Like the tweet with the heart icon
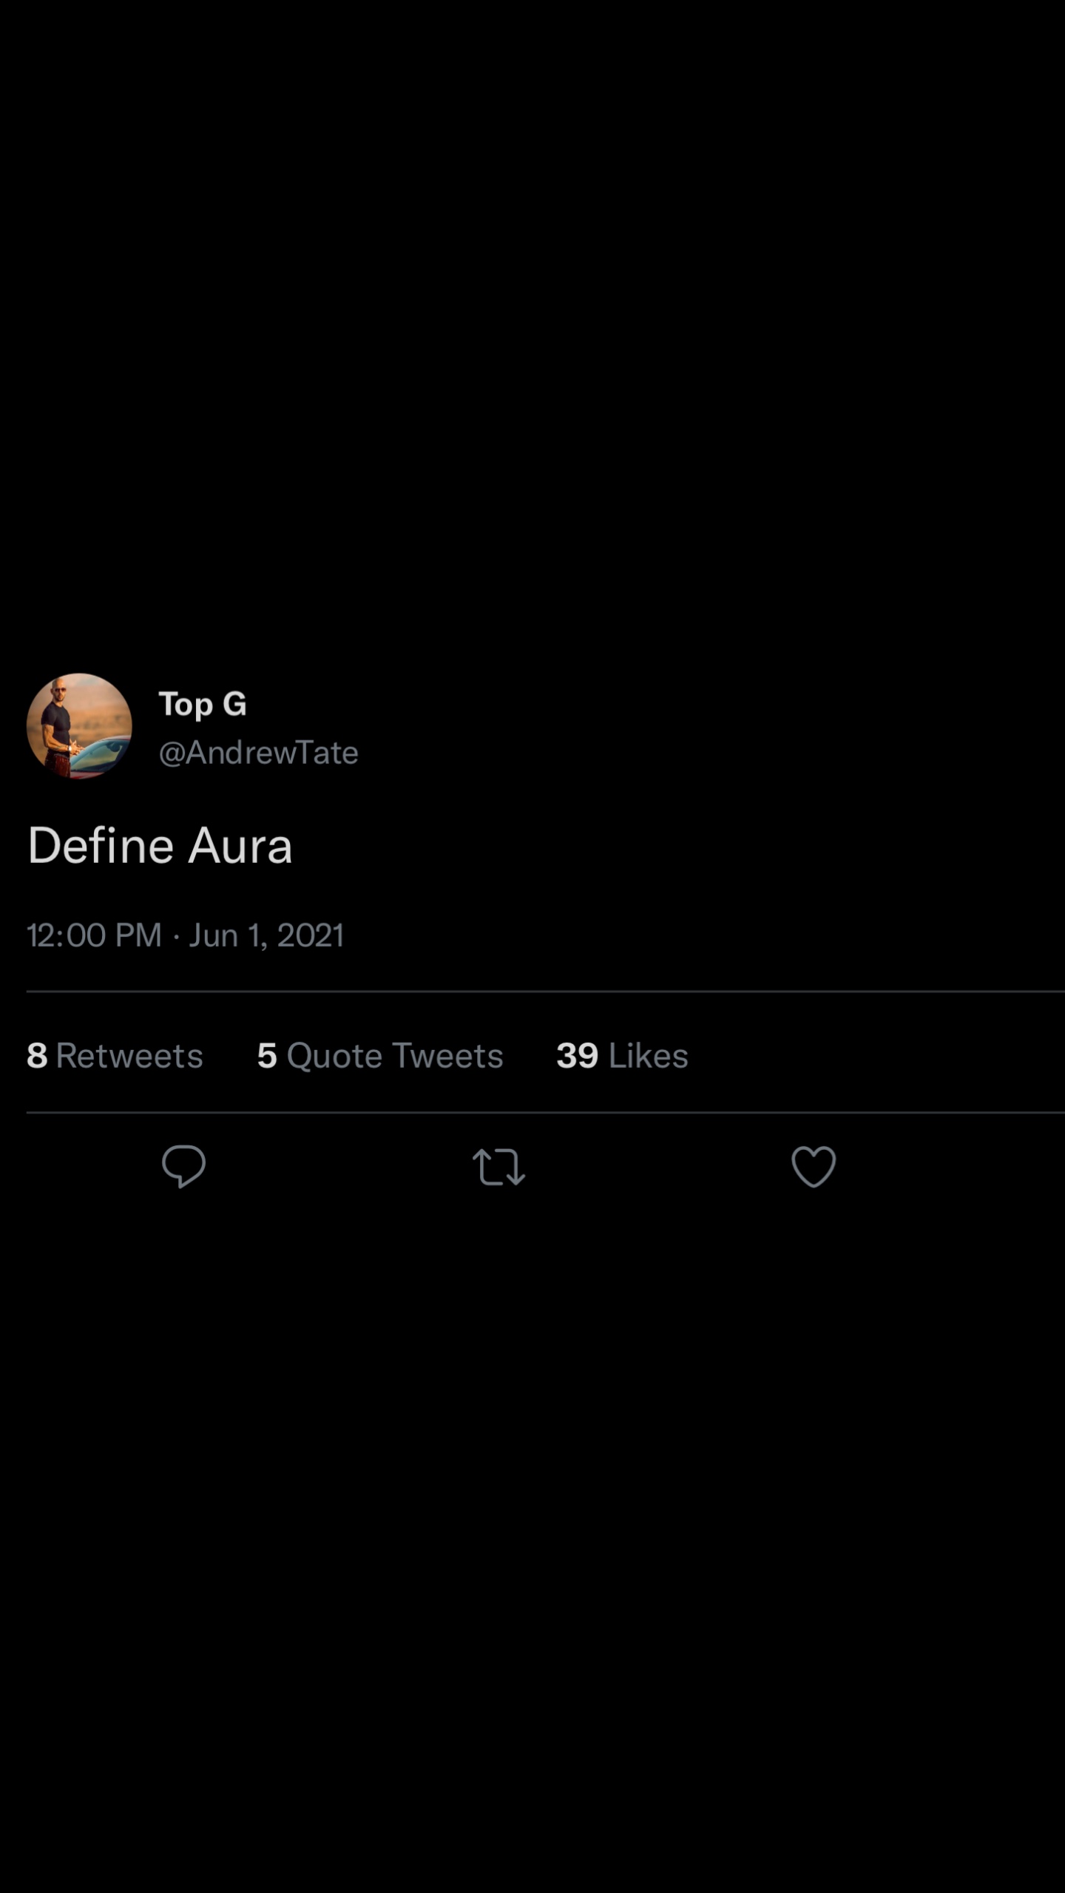1065x1893 pixels. point(814,1166)
